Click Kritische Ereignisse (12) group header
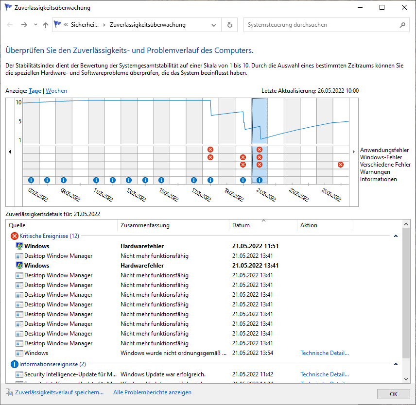Screen dimensions: 416x405 point(49,236)
